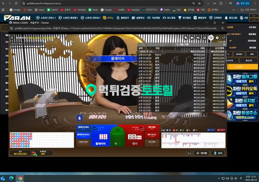Open 공지사항 with the bell icon
Screen dimensions: 259x182
(x=231, y=18)
